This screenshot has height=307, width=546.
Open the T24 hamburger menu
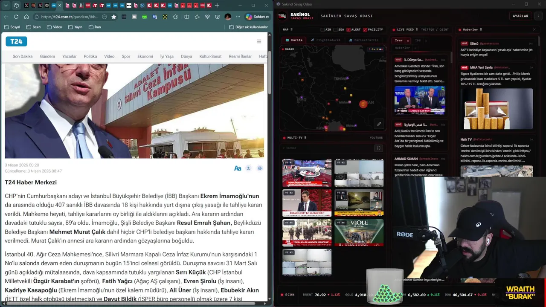pyautogui.click(x=259, y=41)
